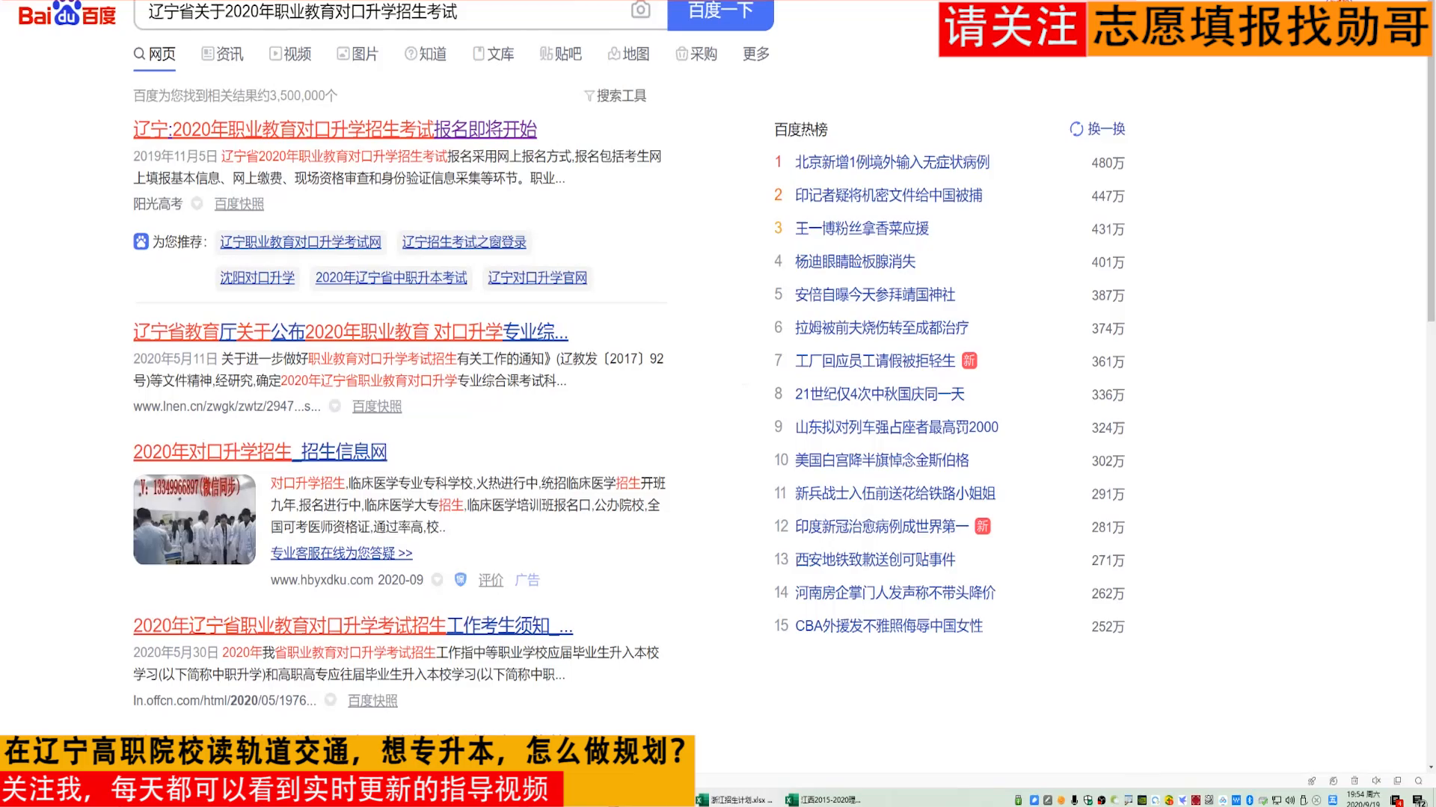This screenshot has width=1436, height=807.
Task: Click the rocket accelerator icon in status bar
Action: click(x=1312, y=781)
